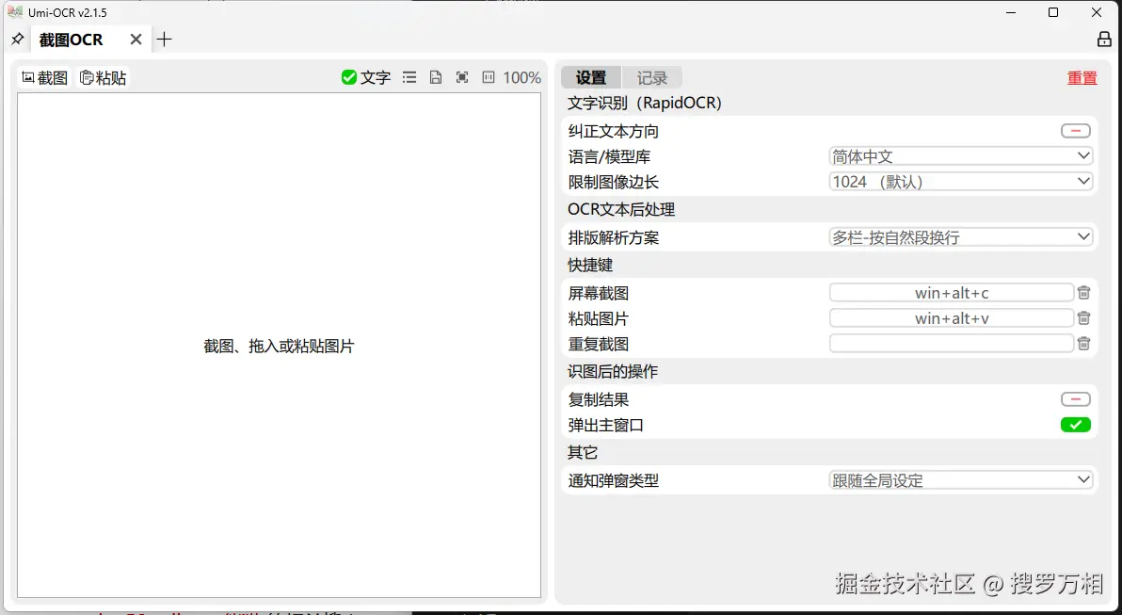Switch to the 设置 tab

[591, 77]
